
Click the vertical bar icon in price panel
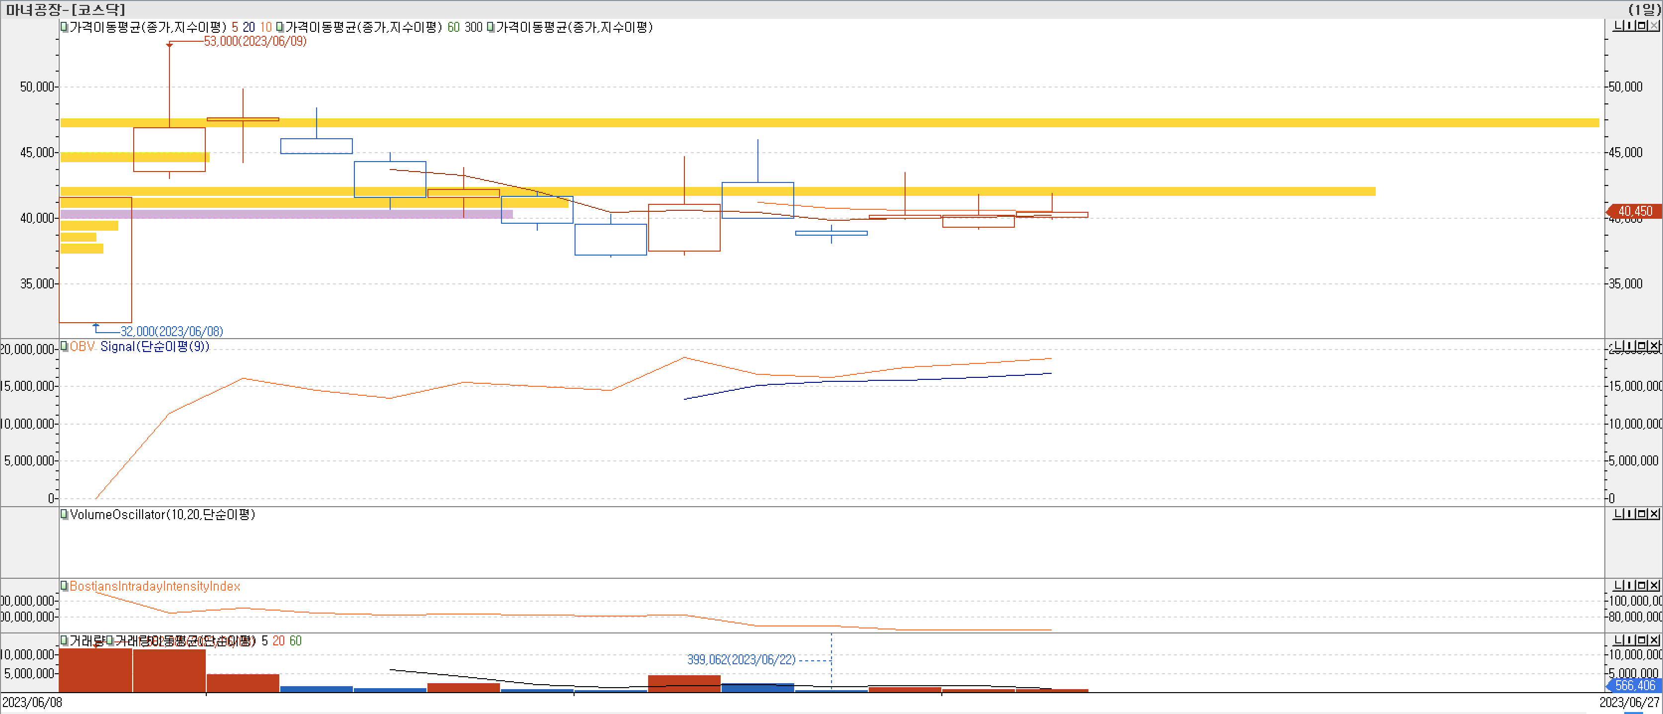pos(1630,26)
